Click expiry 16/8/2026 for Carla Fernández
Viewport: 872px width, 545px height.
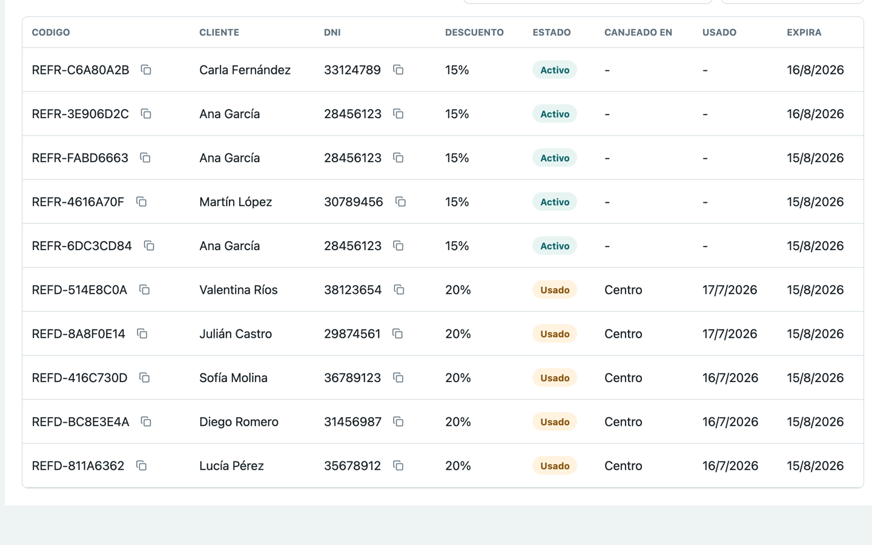click(815, 70)
